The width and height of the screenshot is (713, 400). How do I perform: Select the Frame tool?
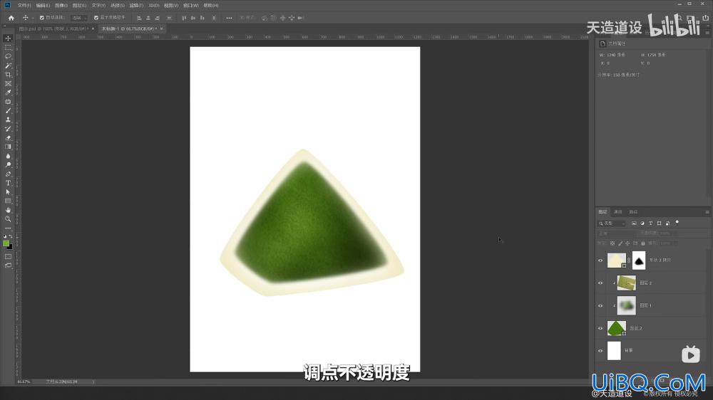8,83
